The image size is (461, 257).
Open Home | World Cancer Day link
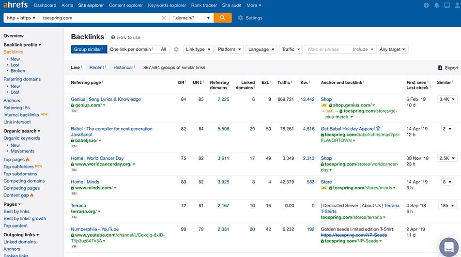(97, 158)
